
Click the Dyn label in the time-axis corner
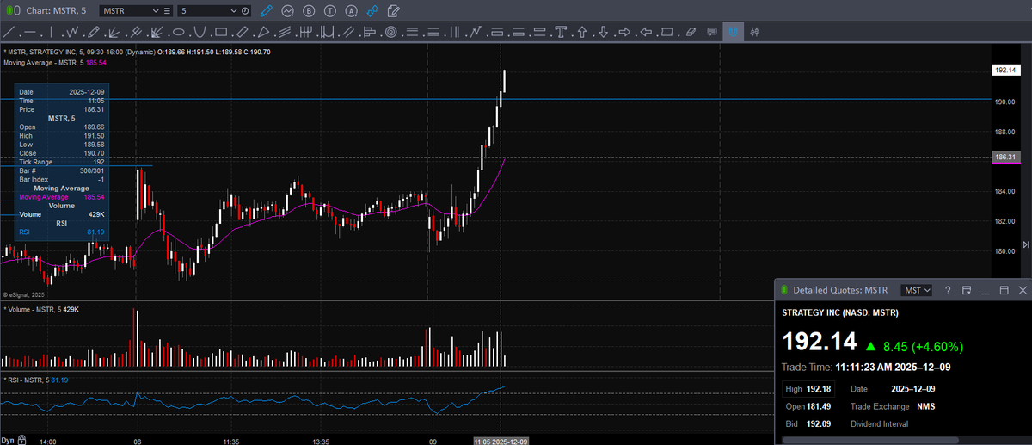click(x=8, y=439)
